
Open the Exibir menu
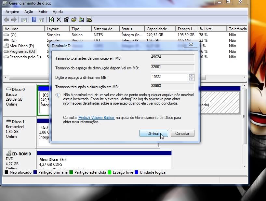pyautogui.click(x=43, y=12)
